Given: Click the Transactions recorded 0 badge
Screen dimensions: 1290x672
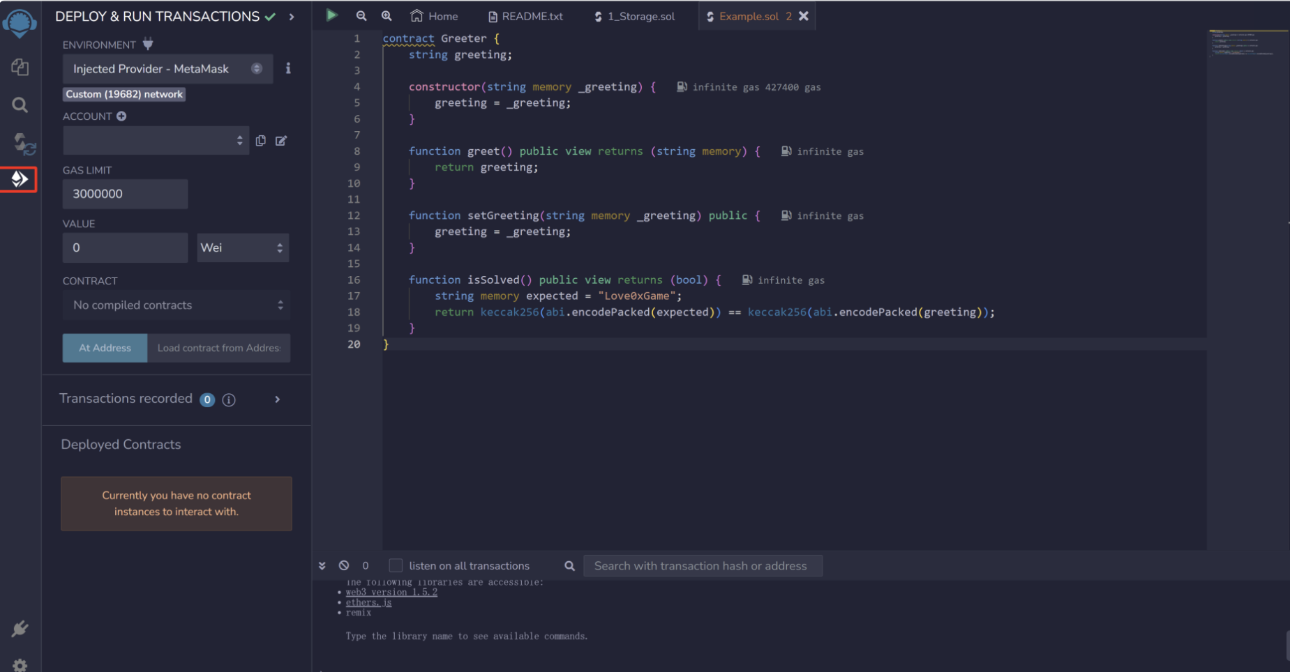Looking at the screenshot, I should click(x=207, y=399).
